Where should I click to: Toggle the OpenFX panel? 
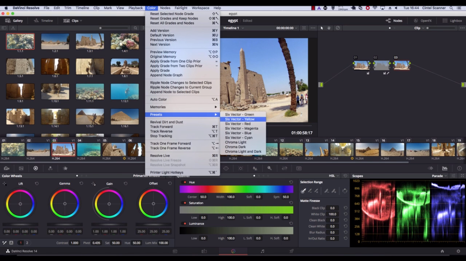pos(423,21)
